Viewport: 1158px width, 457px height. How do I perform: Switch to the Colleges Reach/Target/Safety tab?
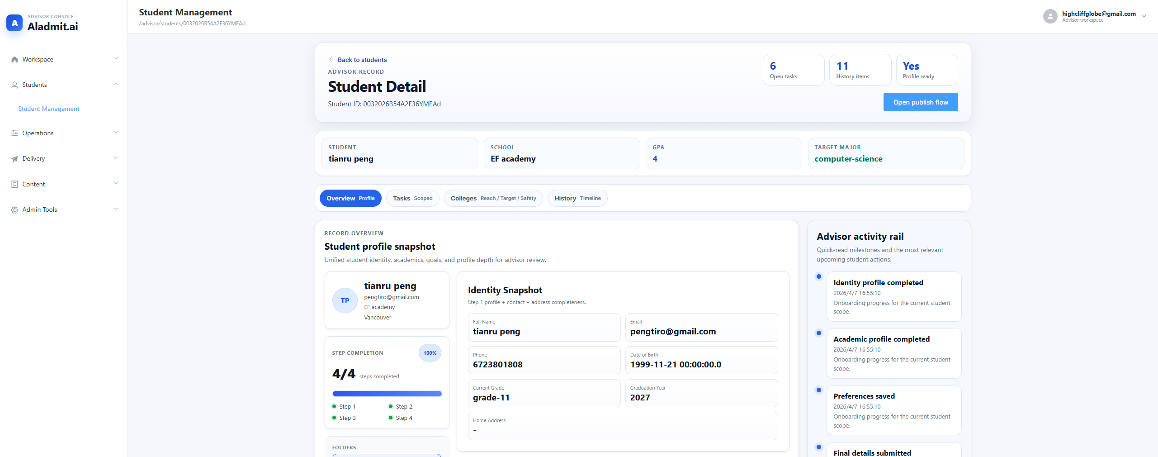click(x=493, y=198)
